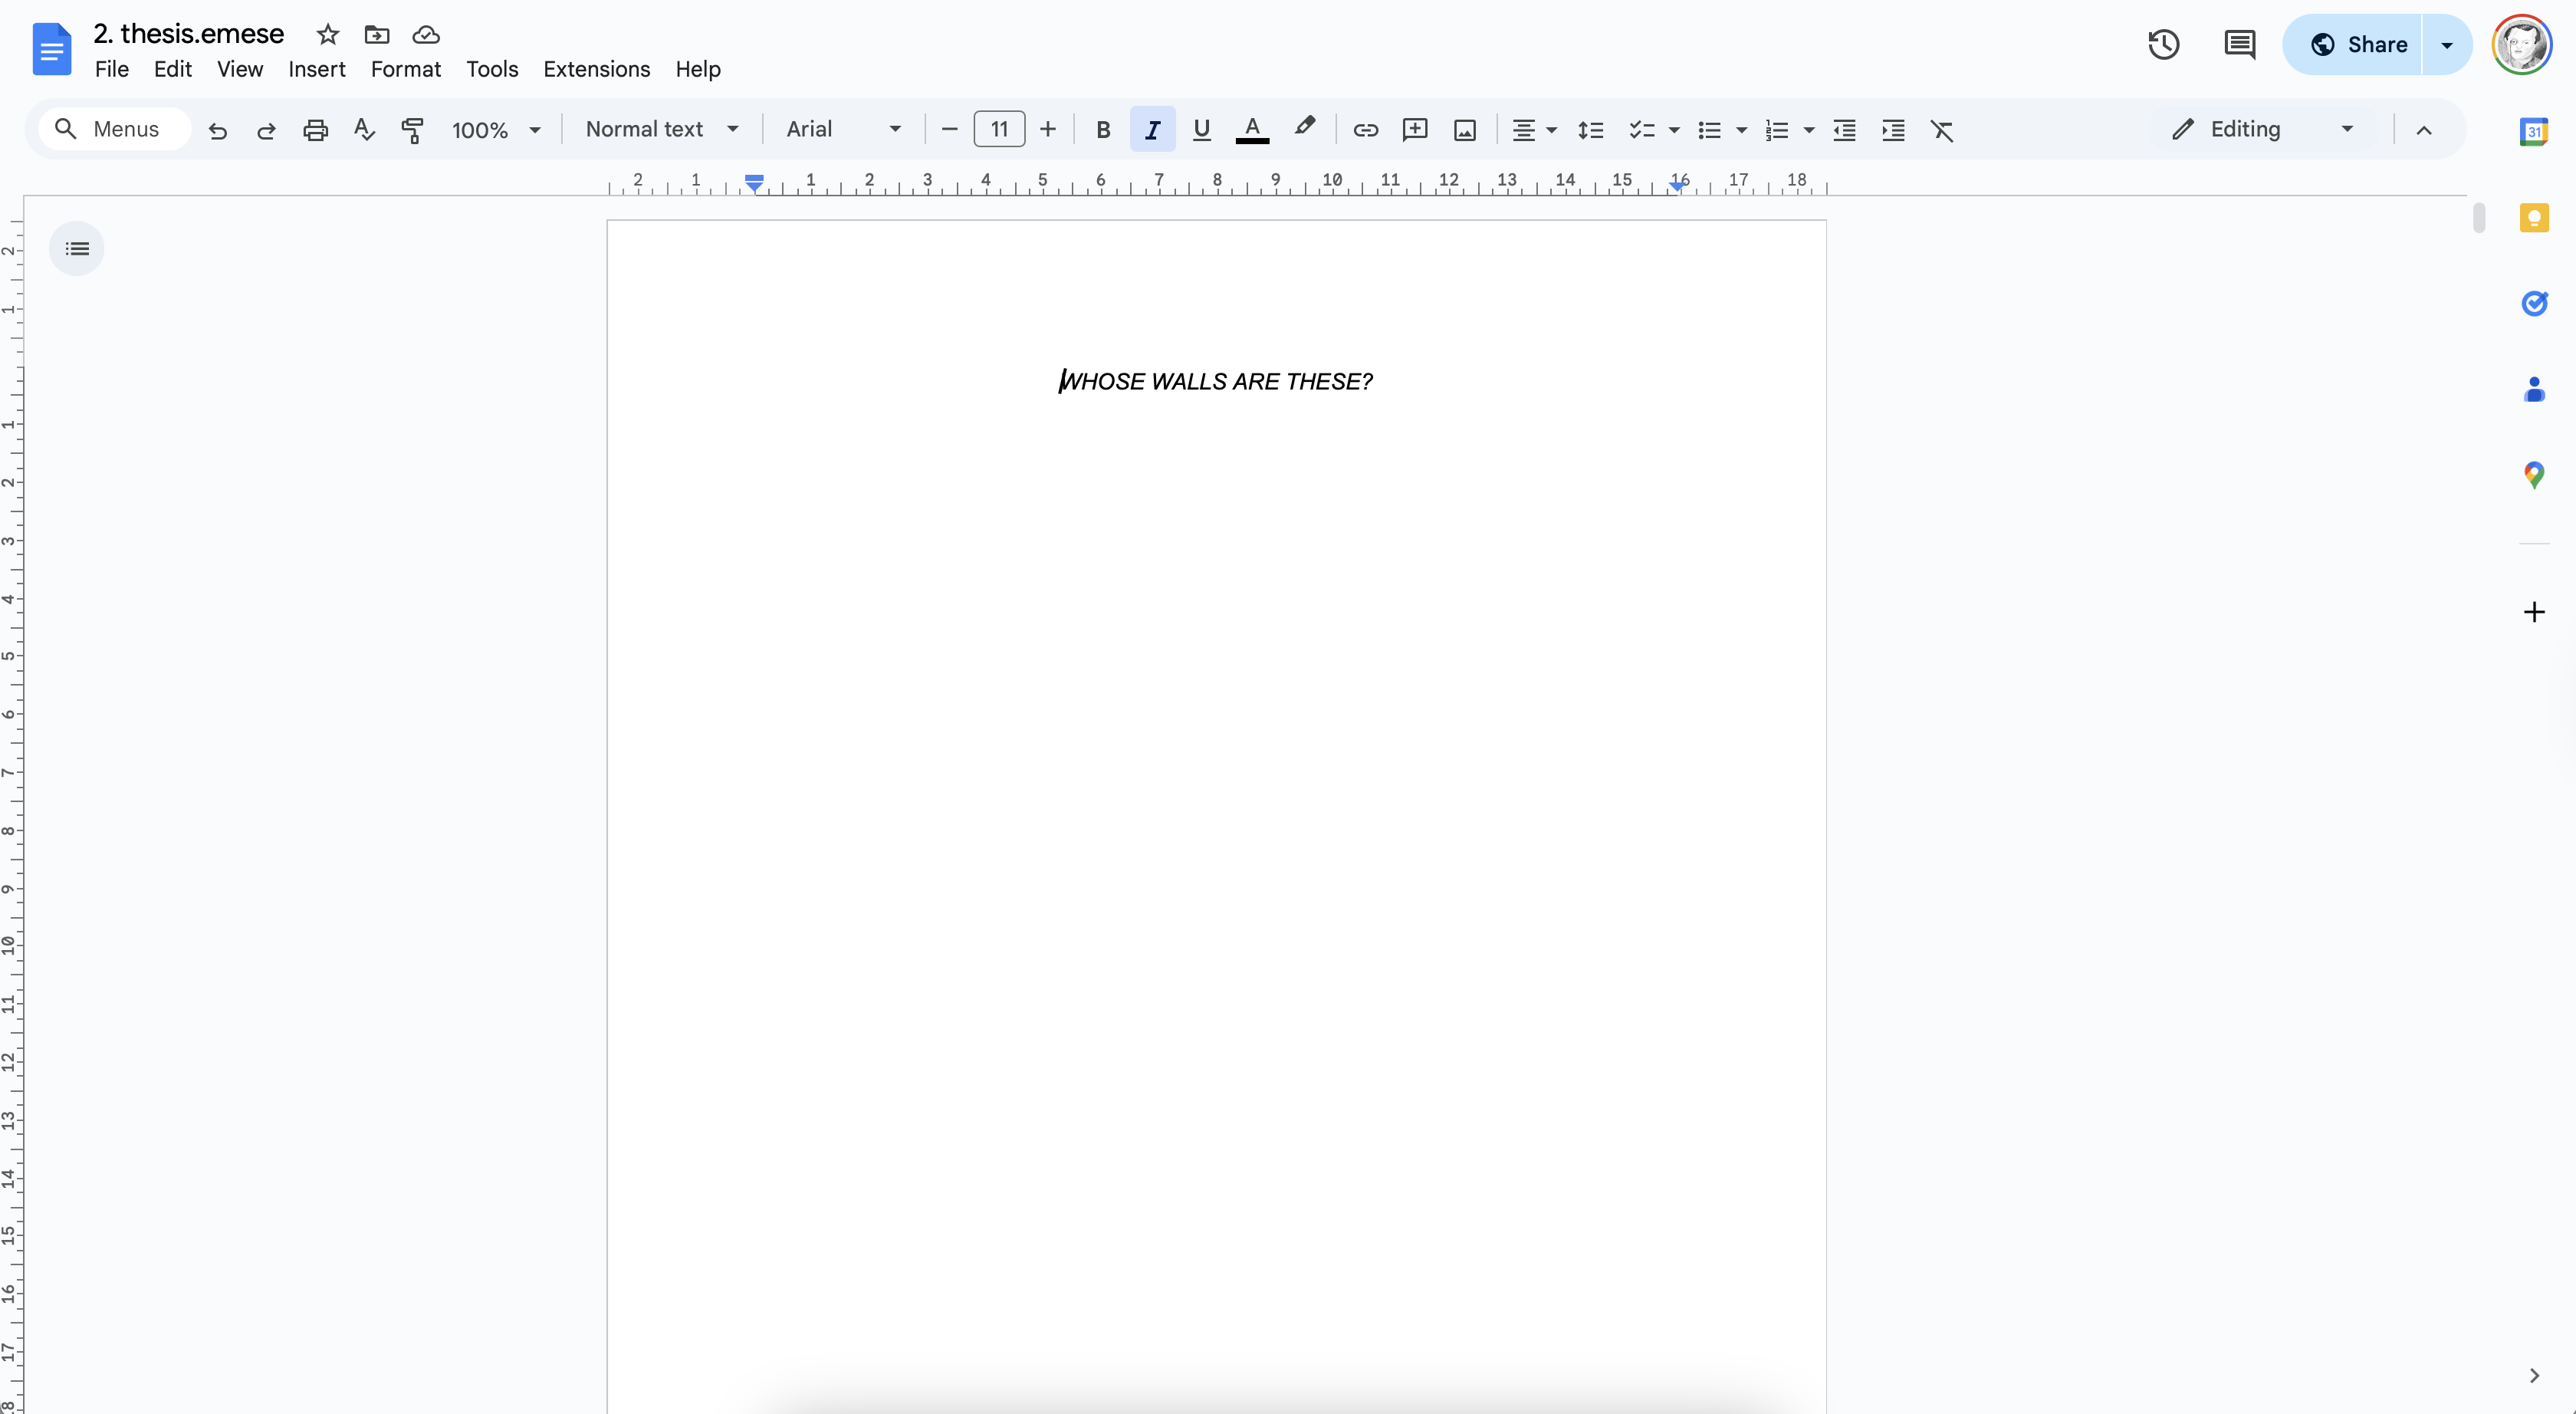
Task: Open version history clock icon
Action: [x=2163, y=45]
